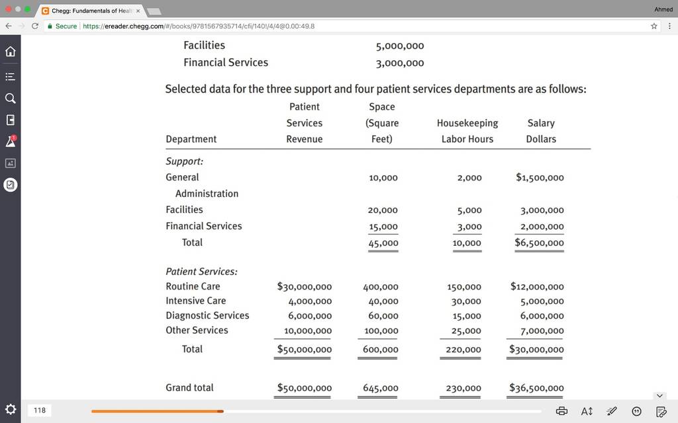Open the table of contents list icon
The height and width of the screenshot is (423, 678).
pyautogui.click(x=11, y=77)
